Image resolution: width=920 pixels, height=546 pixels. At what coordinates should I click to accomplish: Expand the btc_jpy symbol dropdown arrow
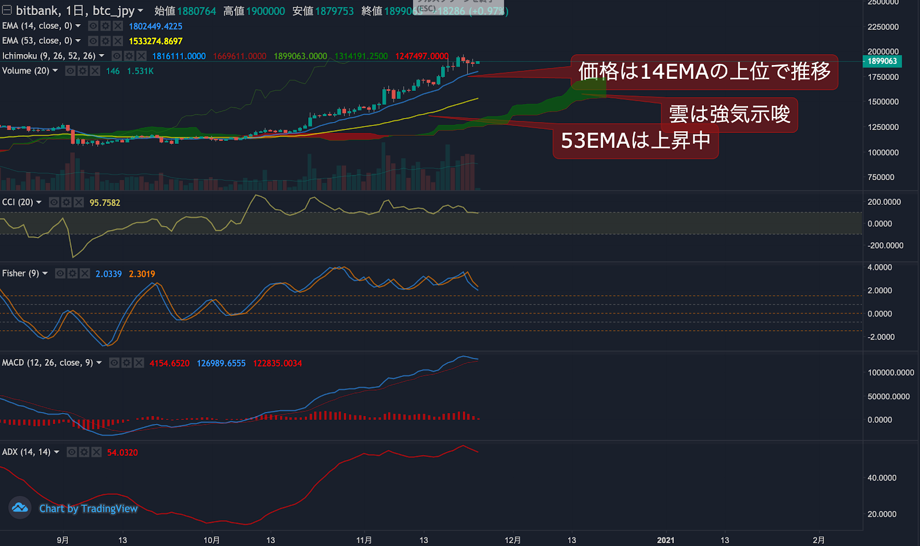click(140, 10)
